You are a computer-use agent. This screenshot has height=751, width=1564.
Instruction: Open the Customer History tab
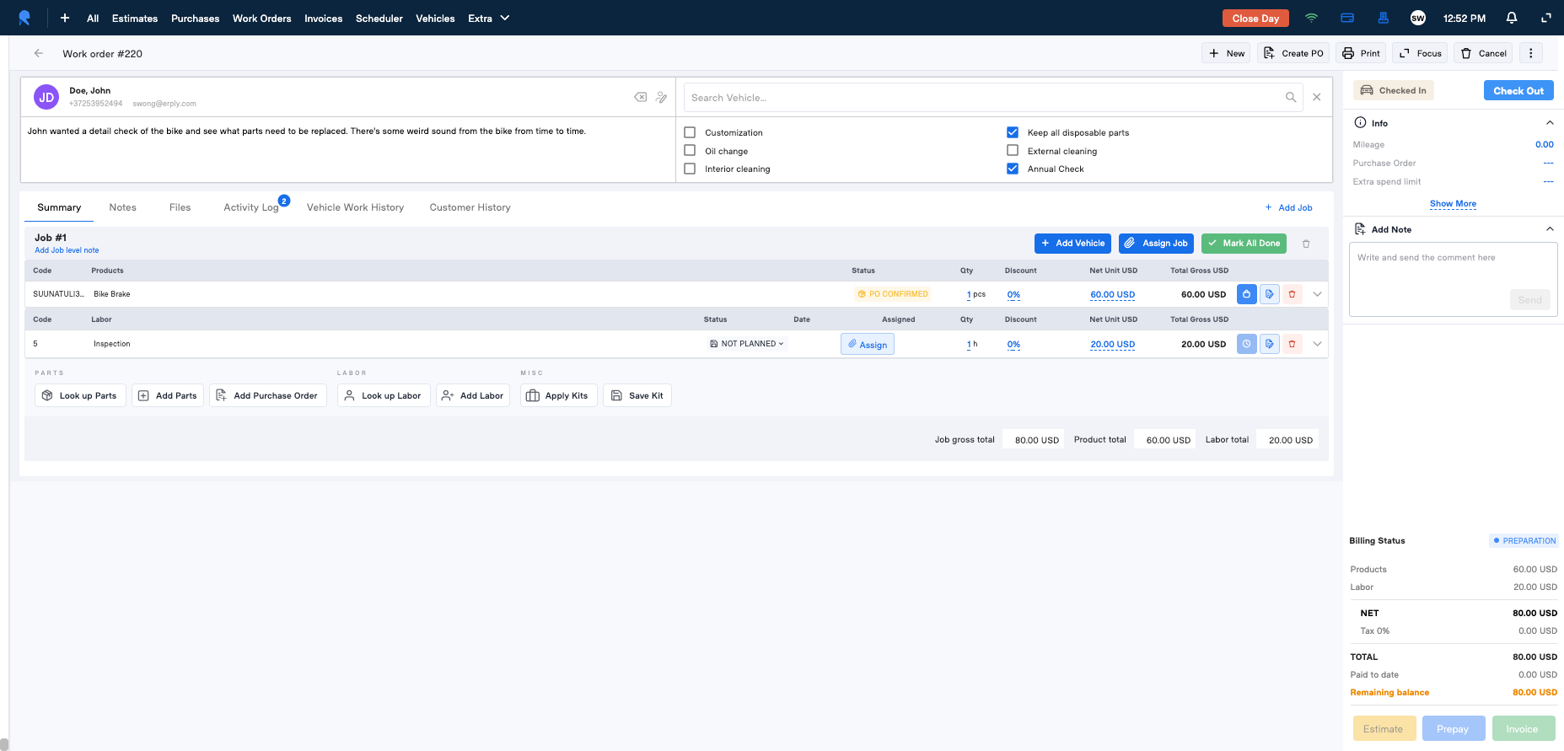point(470,207)
